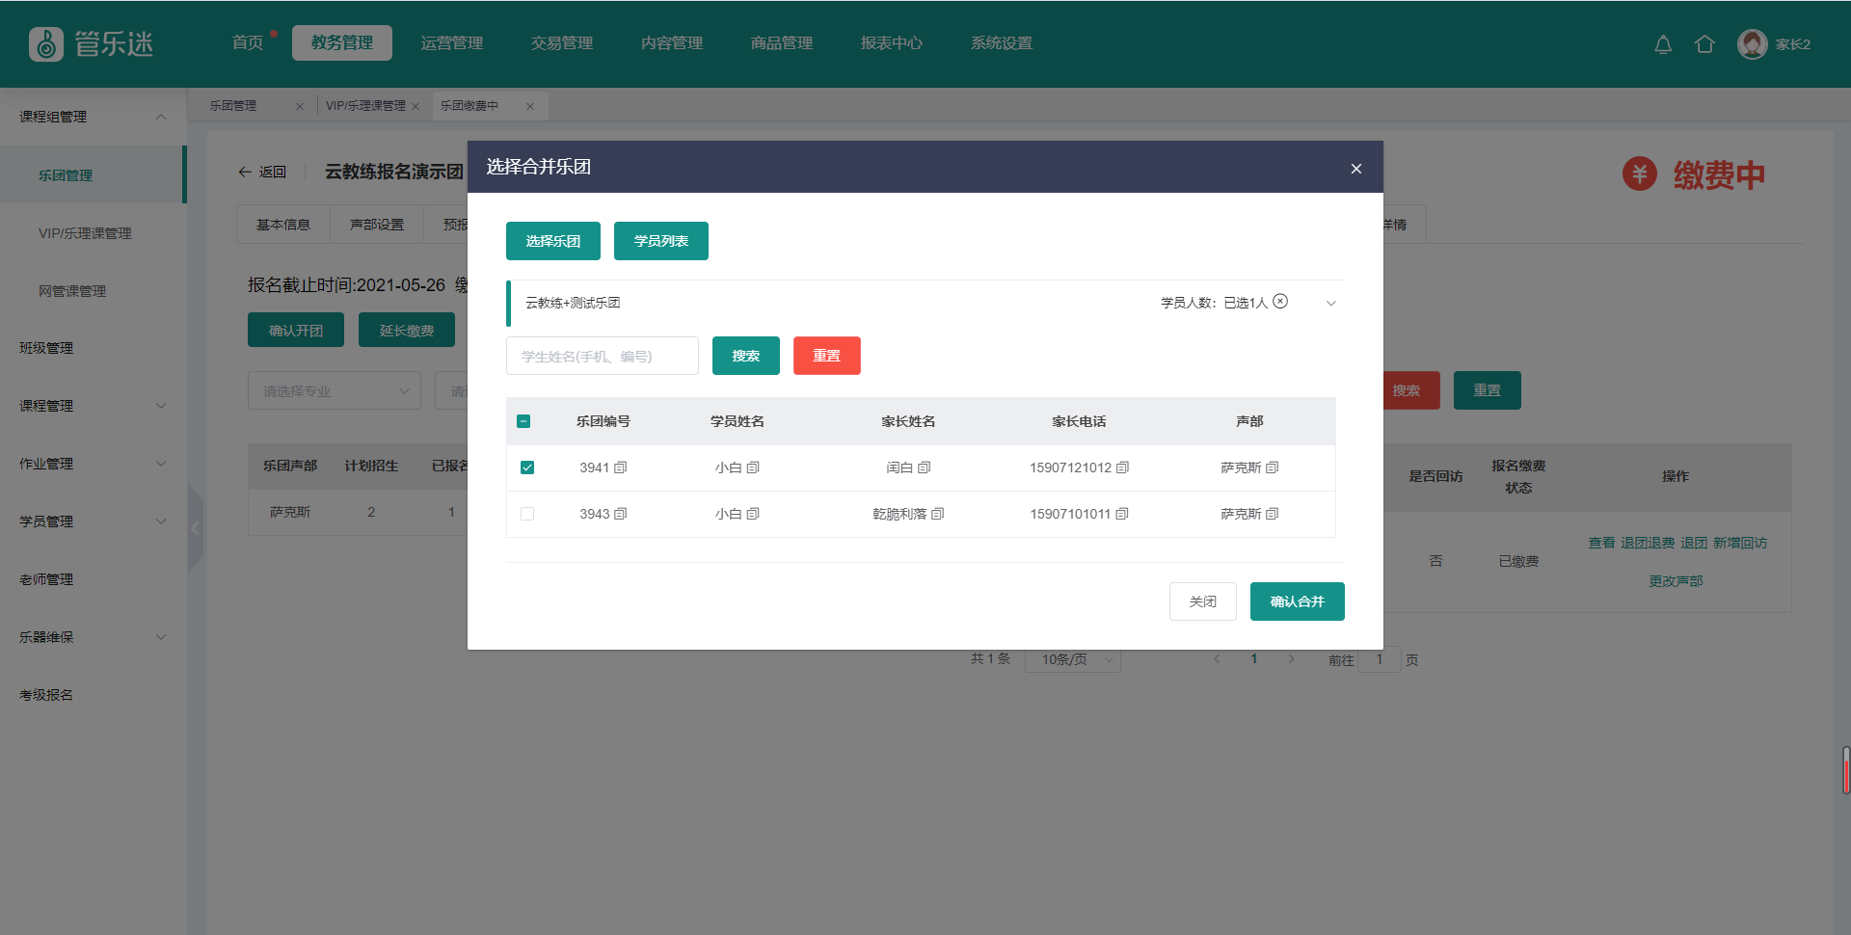The height and width of the screenshot is (935, 1851).
Task: Click the user avatar icon
Action: click(x=1752, y=44)
